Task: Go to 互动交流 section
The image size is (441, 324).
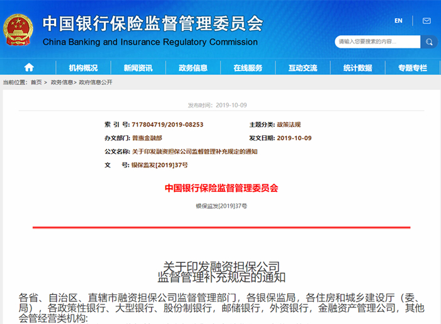Action: click(302, 68)
